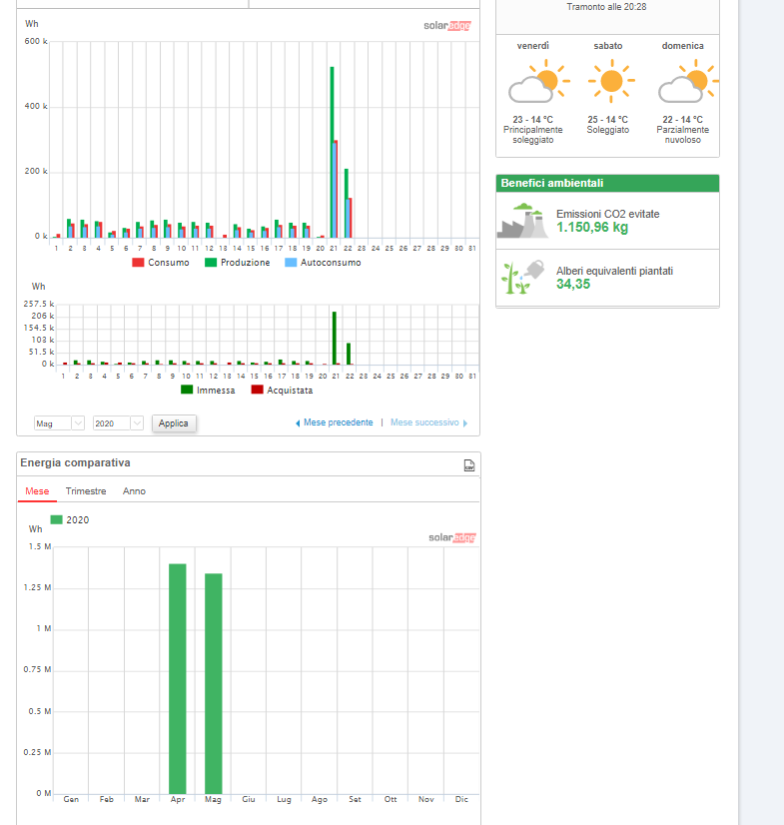Viewport: 784px width, 825px height.
Task: Click the Mese successivo right arrow
Action: point(465,423)
